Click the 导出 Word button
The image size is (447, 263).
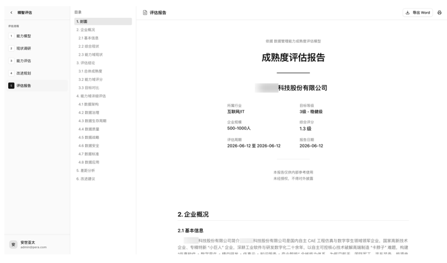click(x=418, y=12)
